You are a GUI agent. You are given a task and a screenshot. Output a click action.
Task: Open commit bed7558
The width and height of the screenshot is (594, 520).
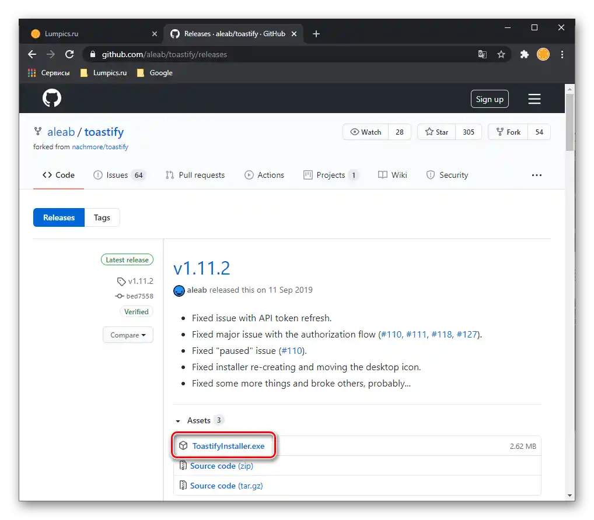point(134,296)
